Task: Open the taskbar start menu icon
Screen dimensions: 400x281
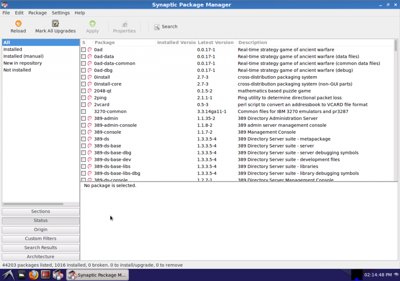Action: pos(8,275)
